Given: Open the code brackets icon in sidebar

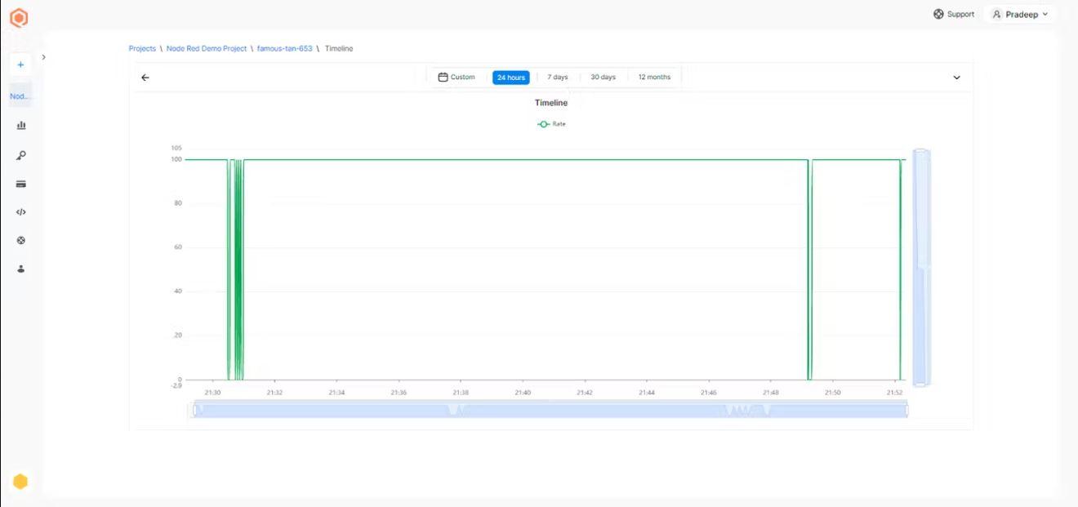Looking at the screenshot, I should [x=21, y=212].
